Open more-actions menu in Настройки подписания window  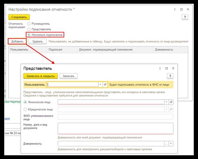[175, 9]
